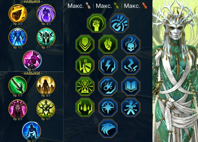Click the blue target-and-arrow mastery icon
198x142 pixels.
[x=119, y=23]
